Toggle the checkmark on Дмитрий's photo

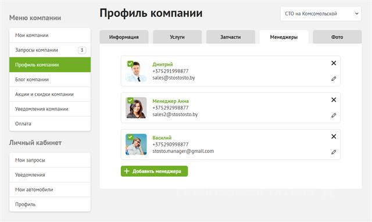[x=130, y=63]
